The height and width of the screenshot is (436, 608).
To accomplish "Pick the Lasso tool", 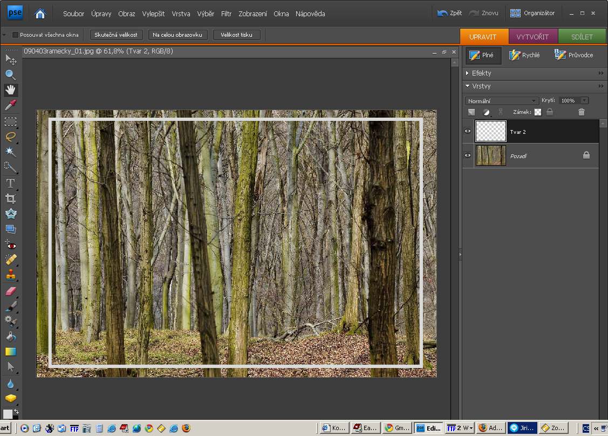I will (10, 136).
